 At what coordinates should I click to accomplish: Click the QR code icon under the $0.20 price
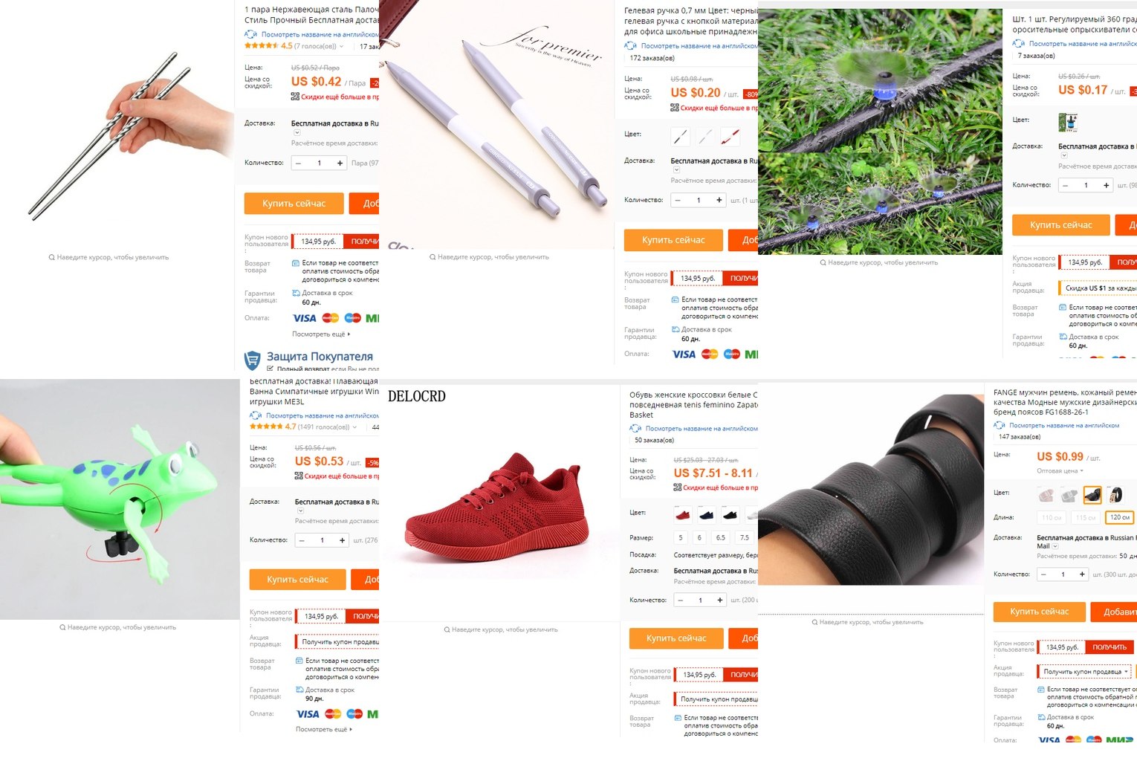point(674,108)
